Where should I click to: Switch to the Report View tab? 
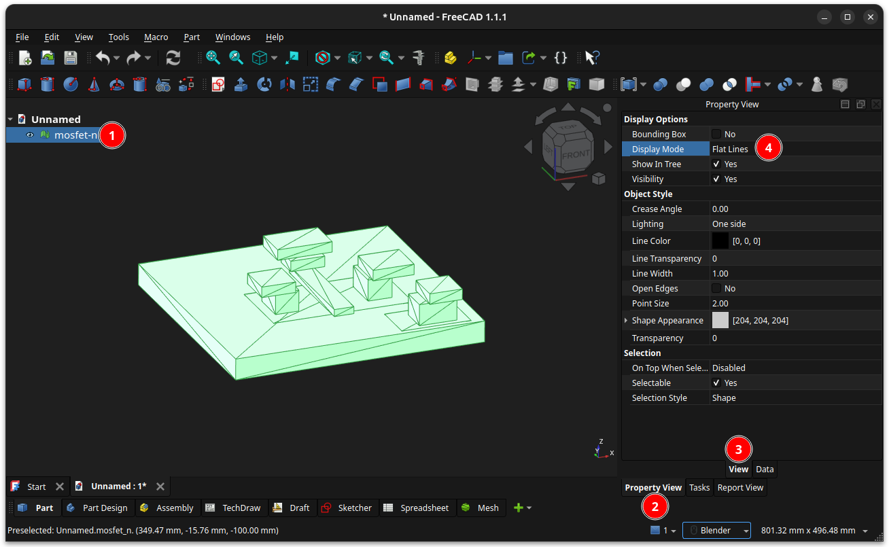tap(740, 487)
